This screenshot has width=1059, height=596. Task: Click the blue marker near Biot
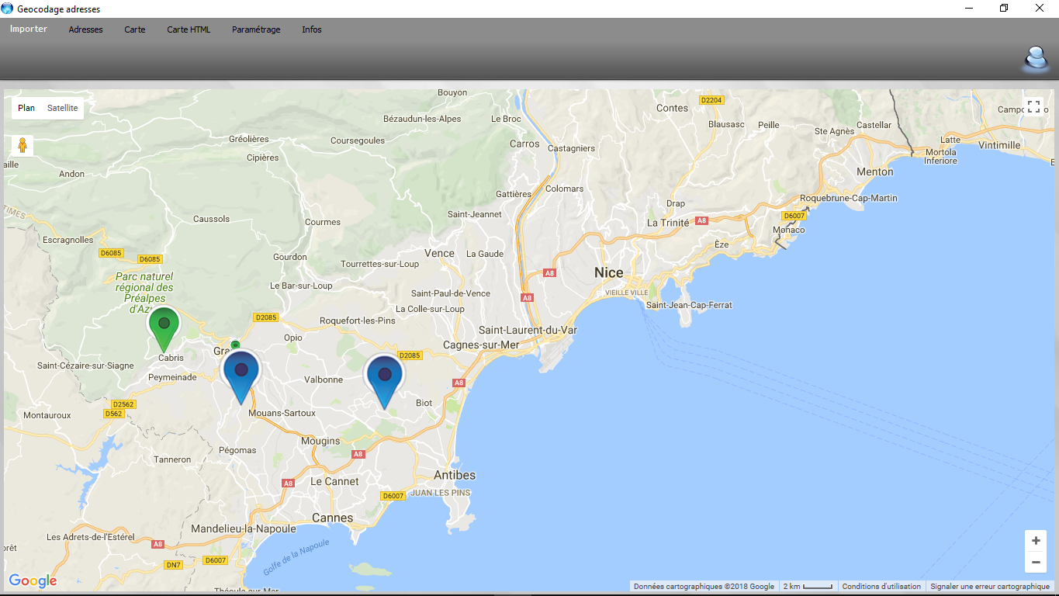point(384,381)
